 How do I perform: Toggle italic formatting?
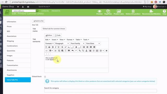pyautogui.click(x=56, y=47)
